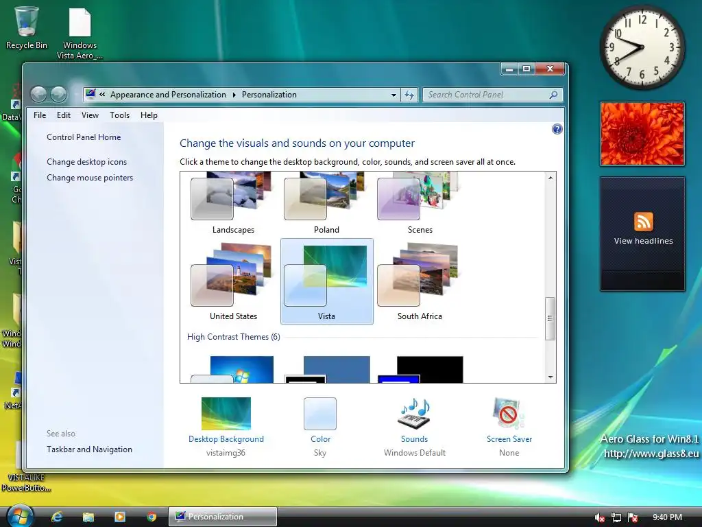This screenshot has width=702, height=527.
Task: Open the Tools menu
Action: tap(119, 115)
